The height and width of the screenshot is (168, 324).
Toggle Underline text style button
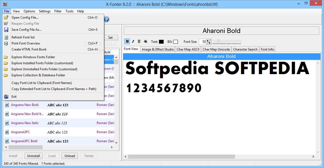pos(139,41)
